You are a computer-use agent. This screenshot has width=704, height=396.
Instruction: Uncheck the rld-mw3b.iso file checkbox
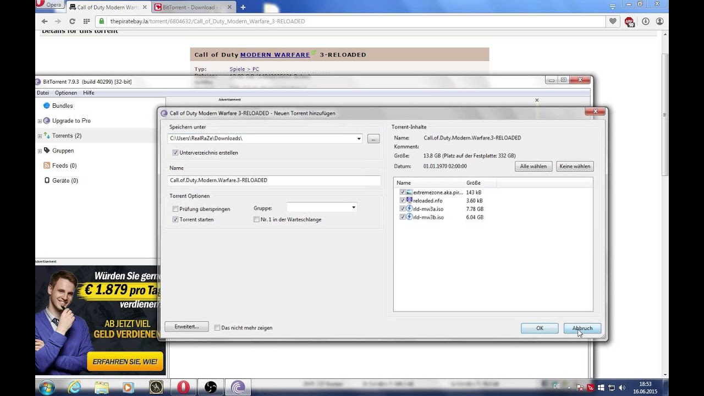pos(403,217)
